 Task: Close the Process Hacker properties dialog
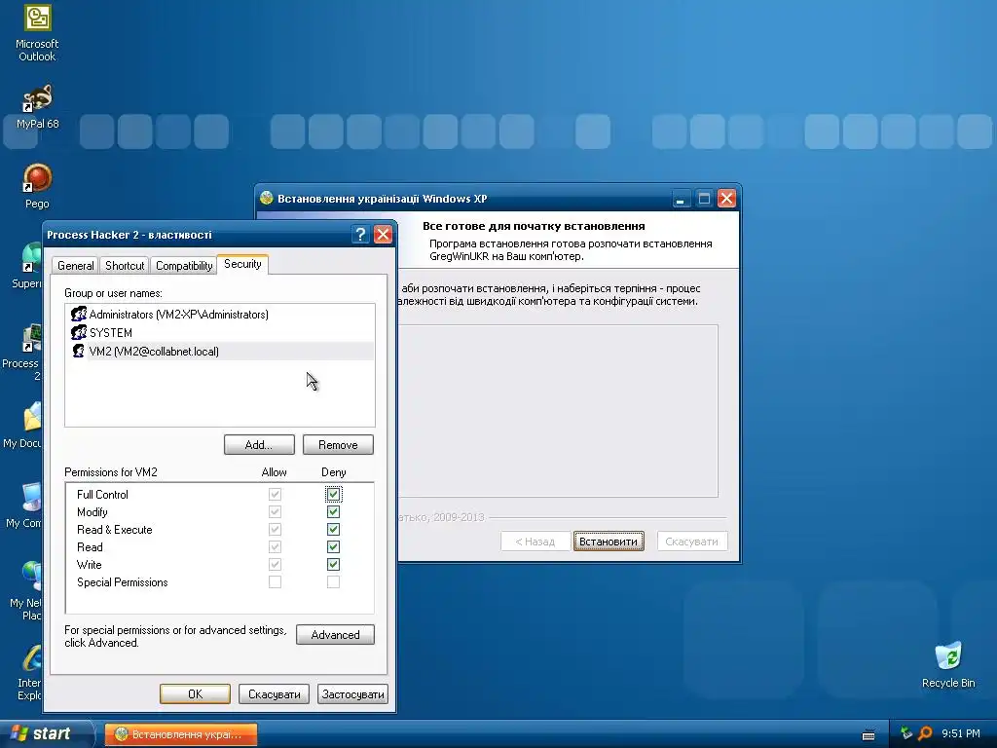click(x=383, y=235)
